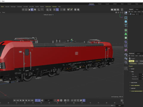Switch to the Layers tab

tap(138, 53)
